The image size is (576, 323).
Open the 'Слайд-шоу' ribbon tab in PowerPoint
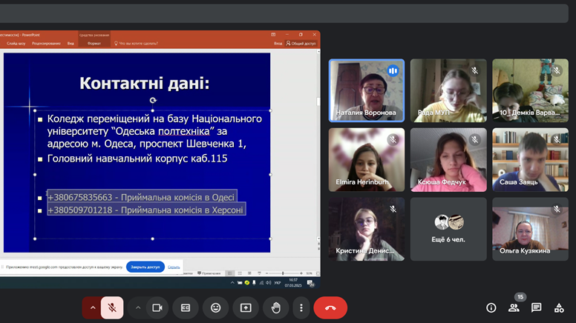tap(16, 43)
